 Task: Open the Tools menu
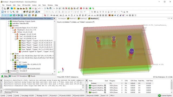(x=44, y=5)
